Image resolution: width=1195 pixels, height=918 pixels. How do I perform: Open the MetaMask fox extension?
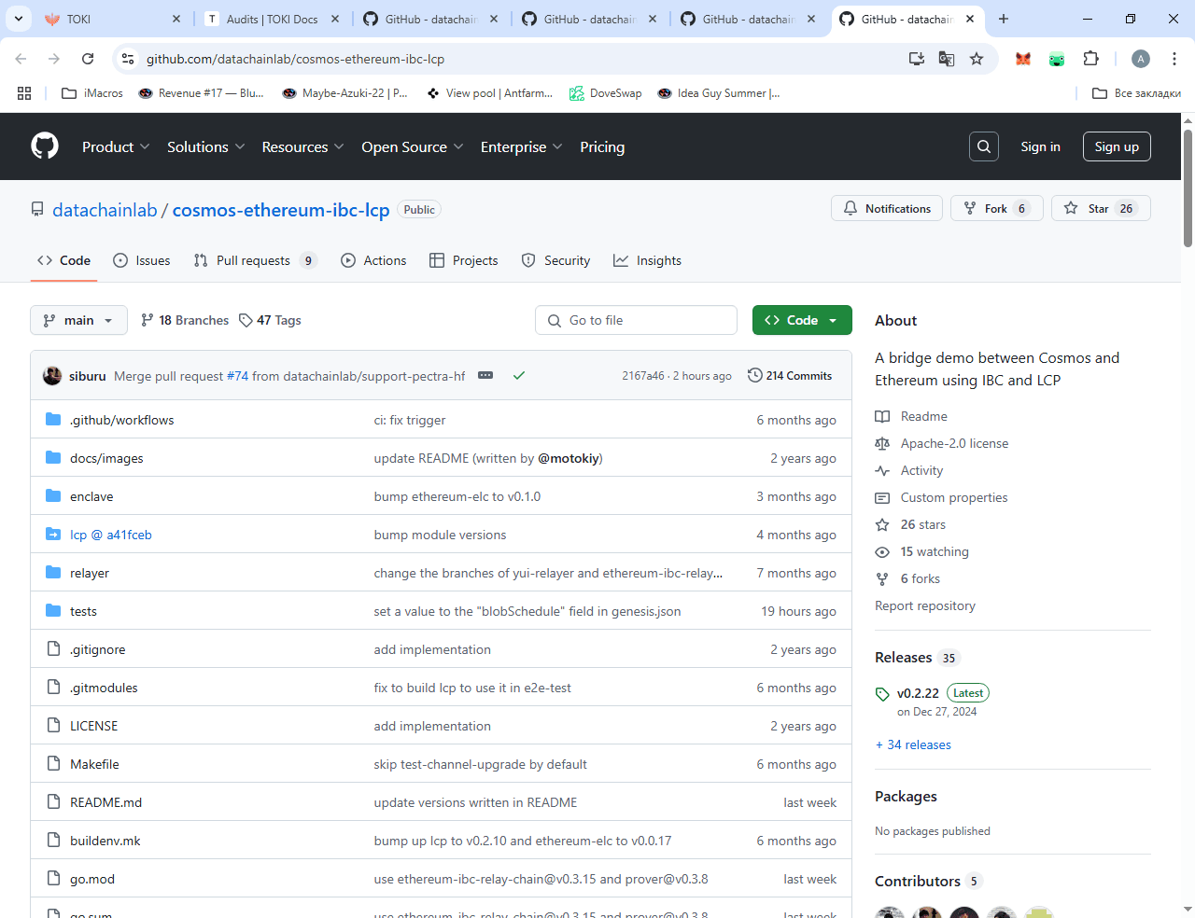[x=1023, y=59]
